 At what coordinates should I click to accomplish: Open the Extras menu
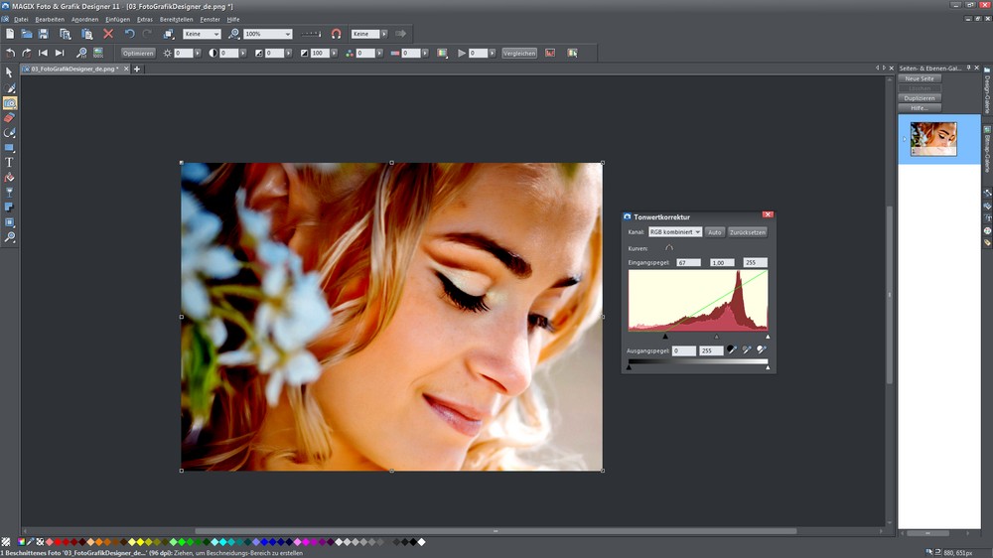[x=145, y=20]
